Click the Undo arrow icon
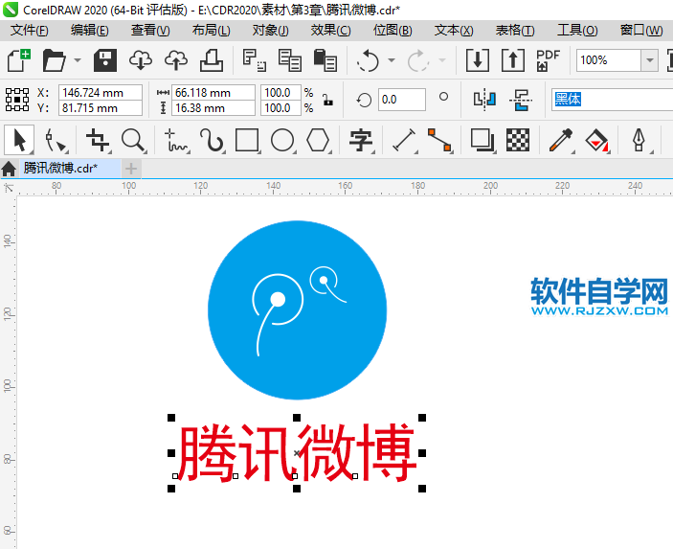The width and height of the screenshot is (673, 549). (368, 60)
